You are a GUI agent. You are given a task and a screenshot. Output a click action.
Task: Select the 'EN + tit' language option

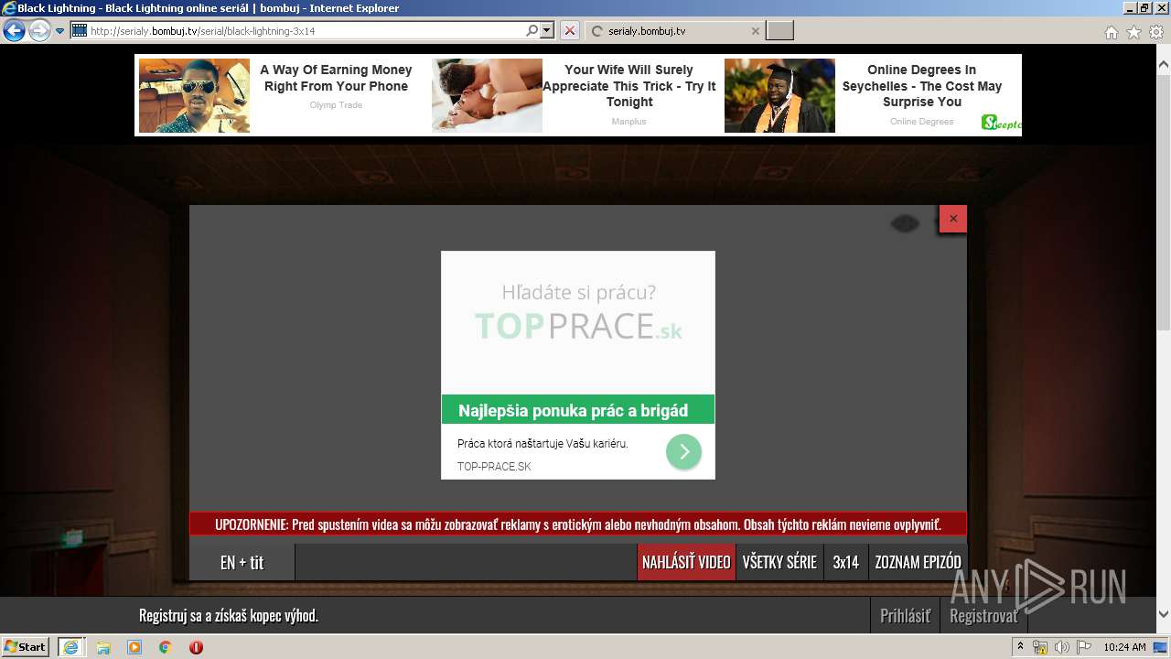(x=242, y=563)
